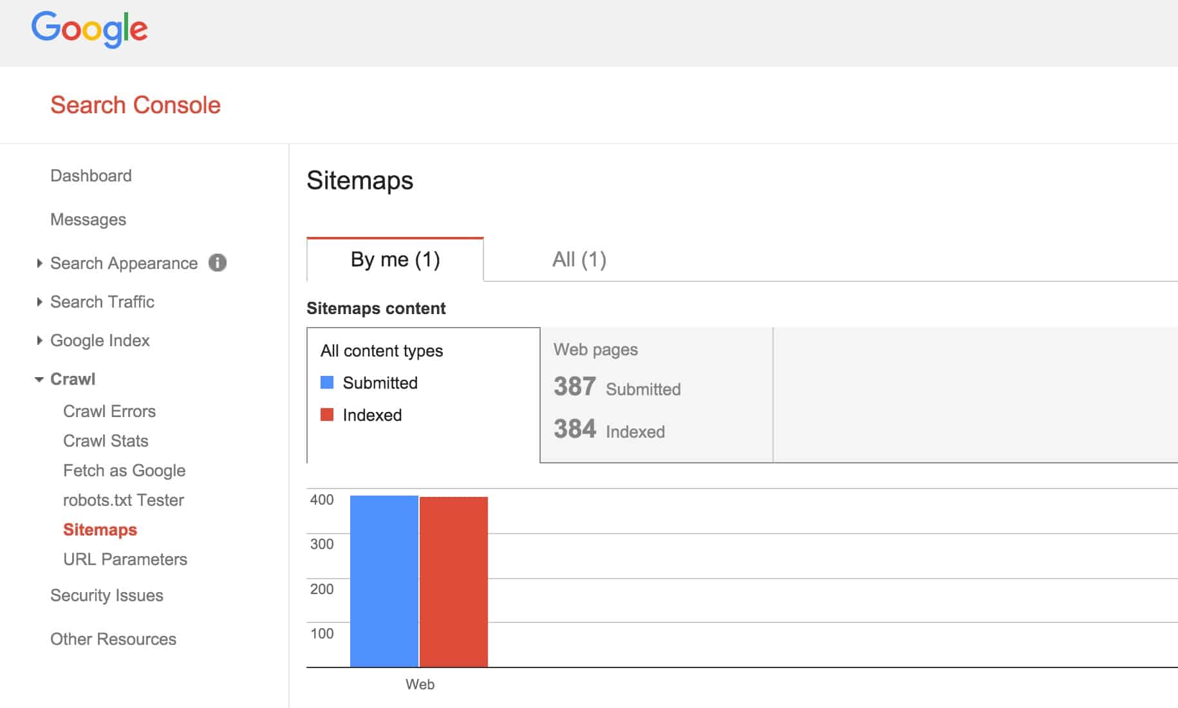Click the Submitted legend label
1178x708 pixels.
[380, 383]
